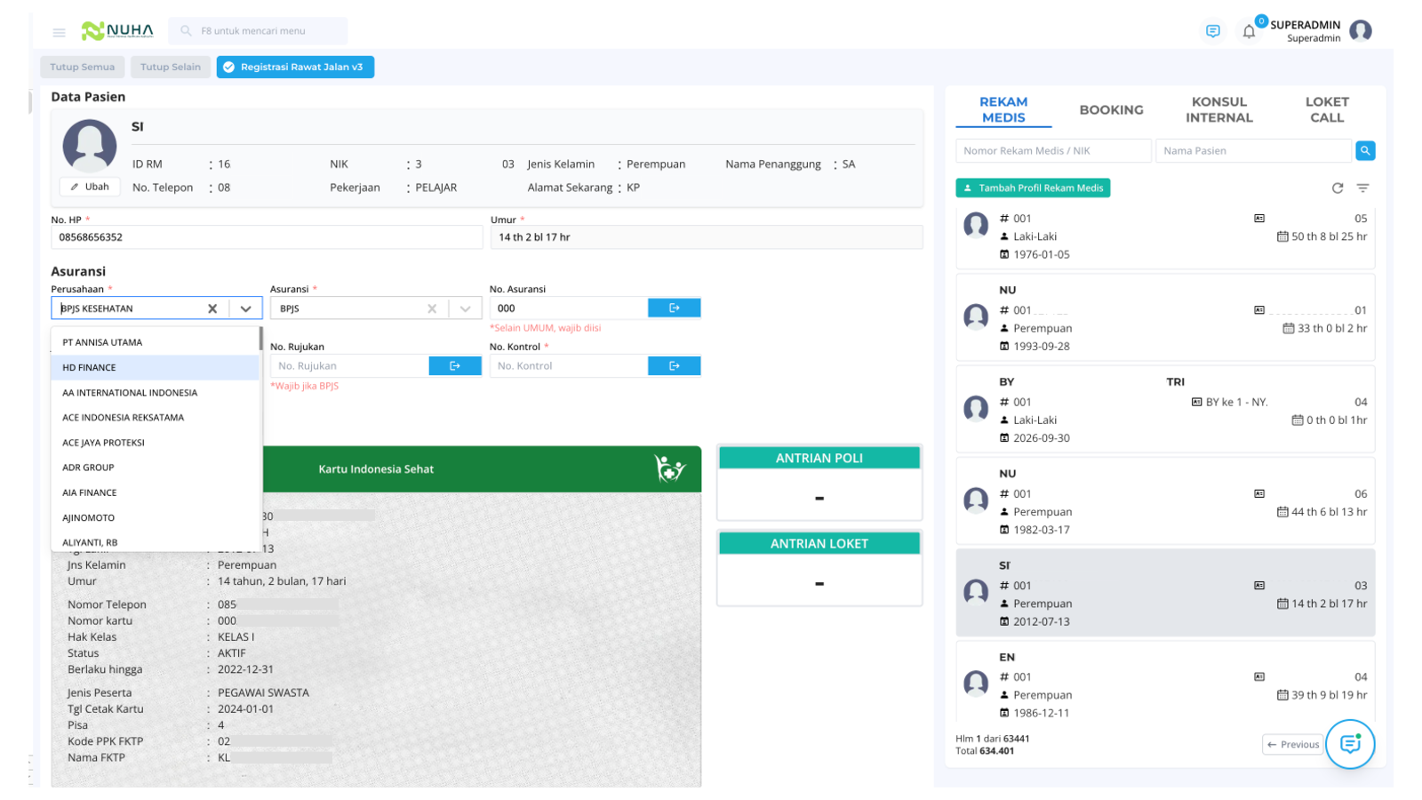The height and width of the screenshot is (800, 1422).
Task: Click the No. Asuransi lookup button
Action: (x=674, y=308)
